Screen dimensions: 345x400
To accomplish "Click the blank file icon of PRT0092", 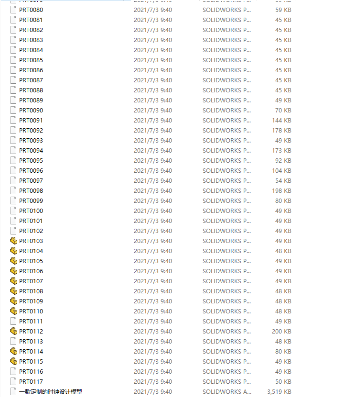I will 13,130.
